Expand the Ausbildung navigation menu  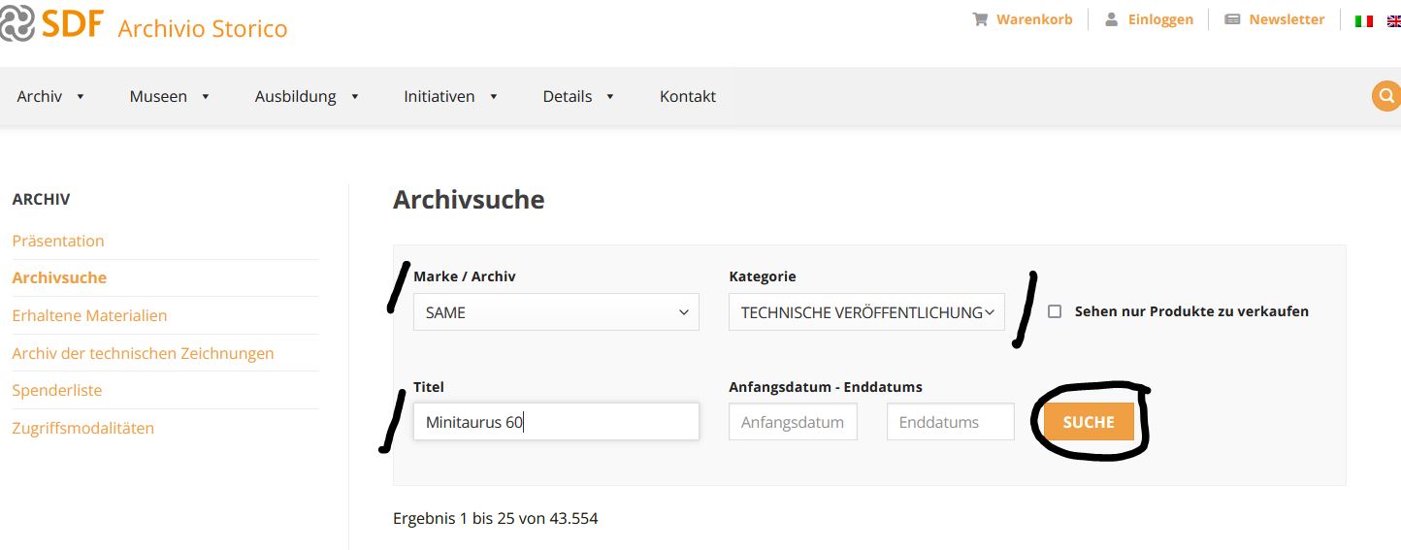(307, 96)
